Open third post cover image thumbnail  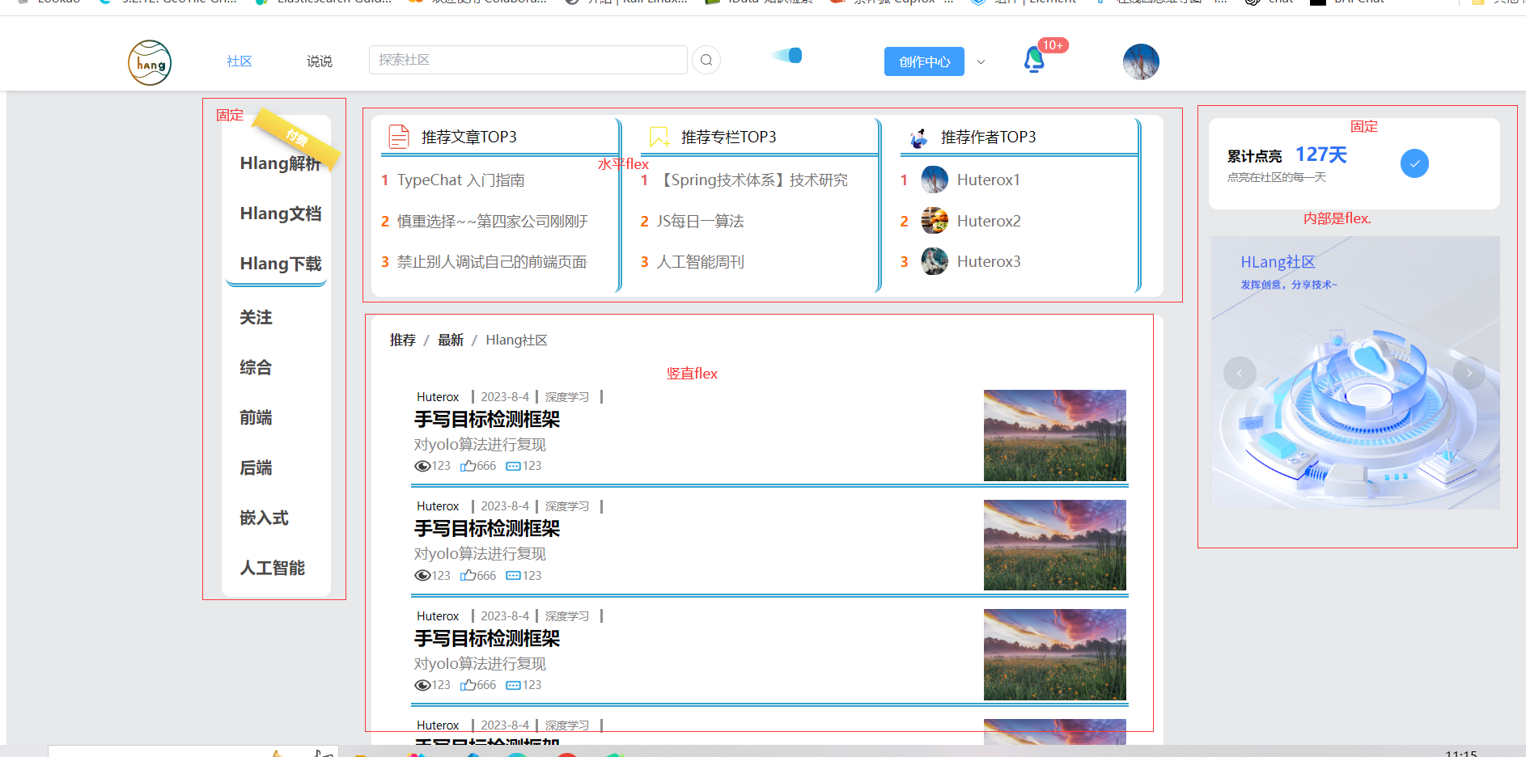pos(1055,654)
